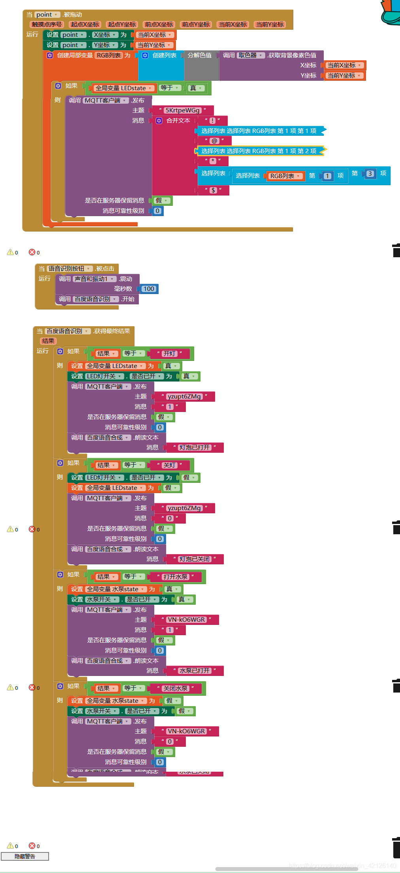Open gear mutator on 如果 全局变量 LEDstate block
The width and height of the screenshot is (400, 873).
pyautogui.click(x=58, y=86)
